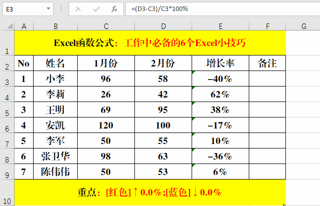
Task: Click the Name Box showing E3
Action: point(28,9)
